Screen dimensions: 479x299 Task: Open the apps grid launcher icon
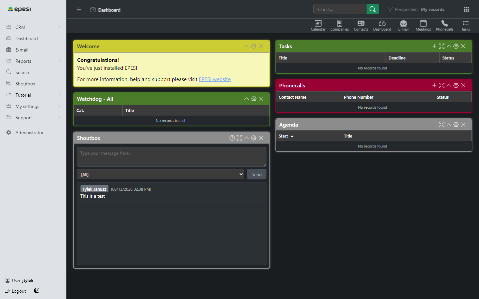click(466, 9)
